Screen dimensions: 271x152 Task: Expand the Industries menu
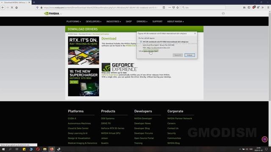pyautogui.click(x=113, y=22)
